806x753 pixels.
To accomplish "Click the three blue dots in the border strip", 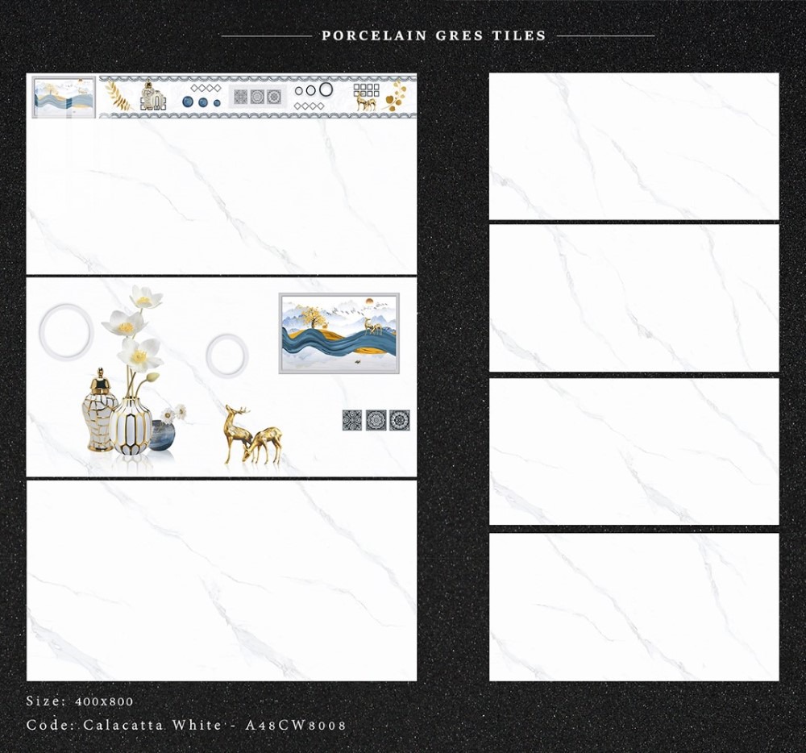I will (x=201, y=102).
